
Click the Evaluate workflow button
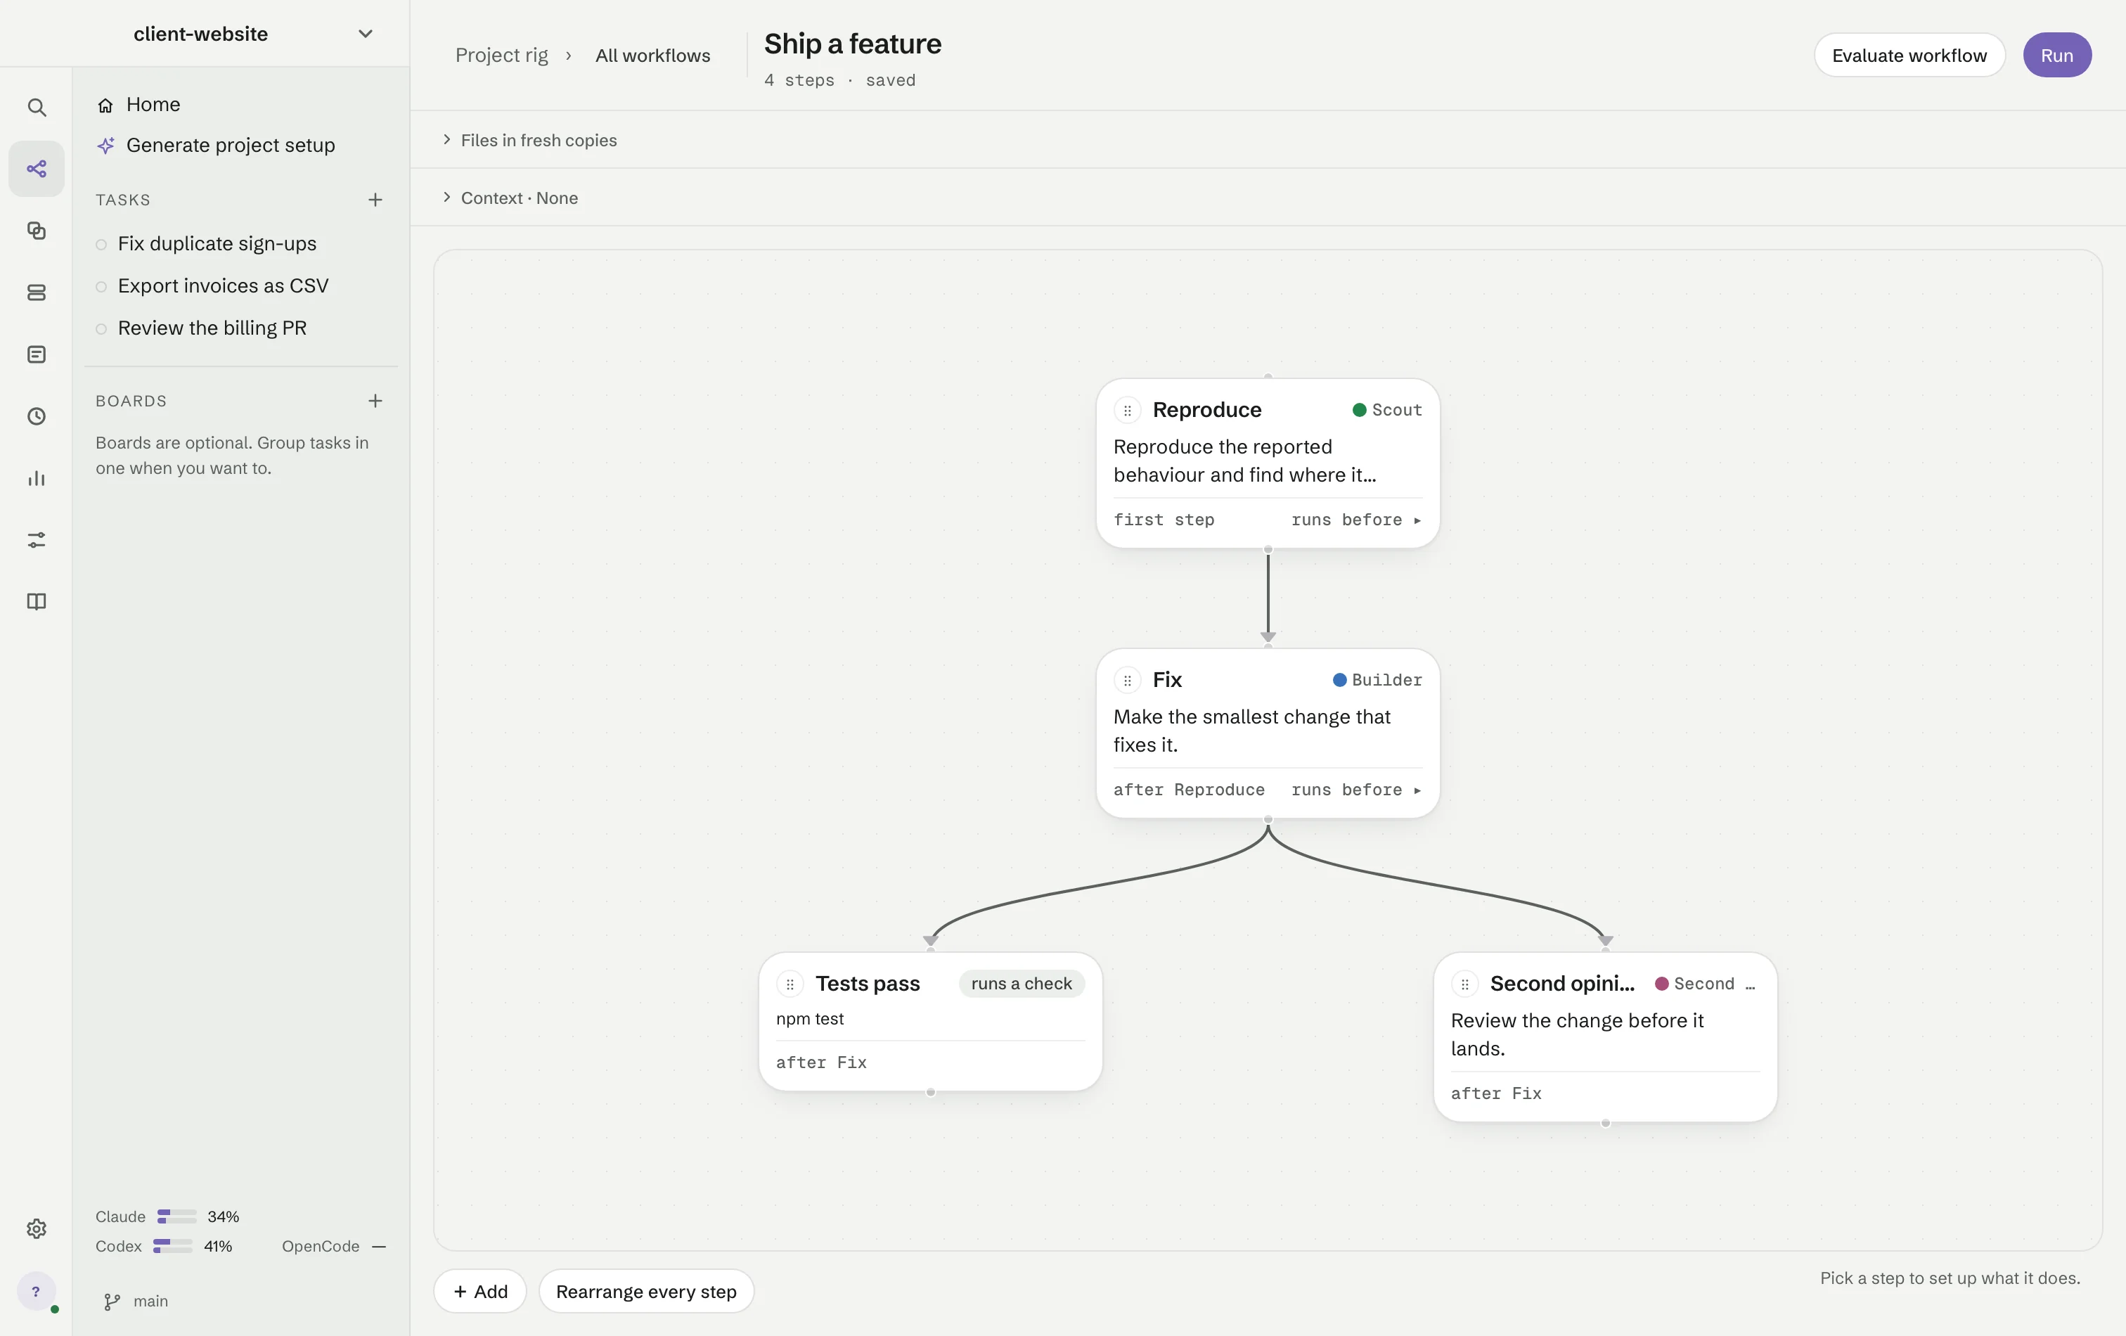coord(1909,56)
